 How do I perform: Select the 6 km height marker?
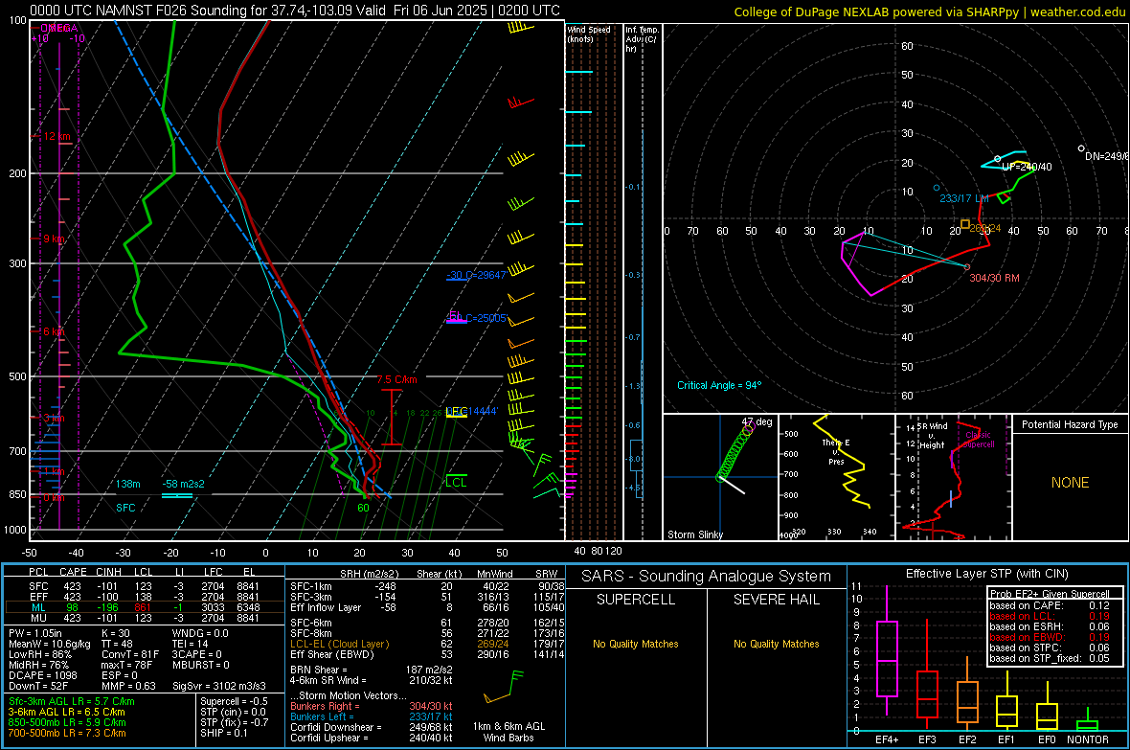[54, 331]
